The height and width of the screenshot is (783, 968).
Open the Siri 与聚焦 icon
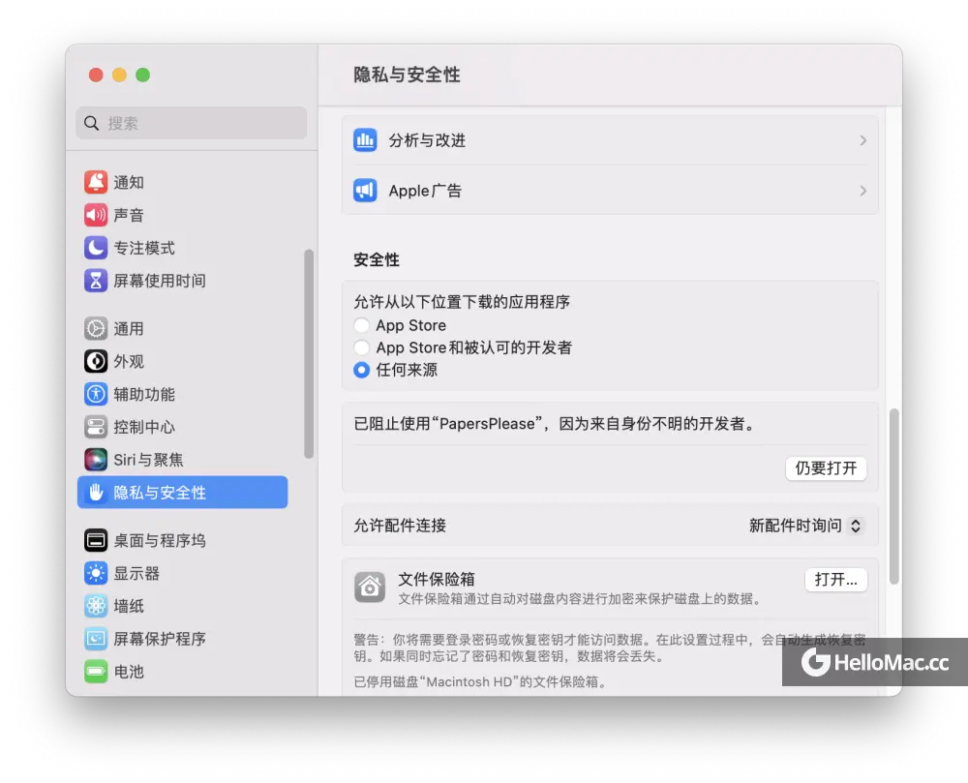coord(96,459)
